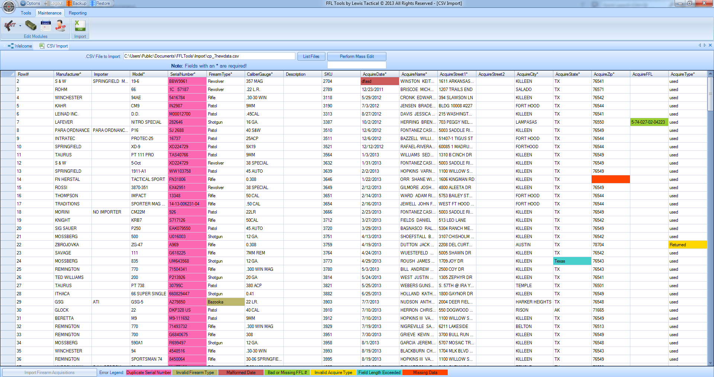Switch to the Maintenance ribbon tab

pyautogui.click(x=50, y=13)
